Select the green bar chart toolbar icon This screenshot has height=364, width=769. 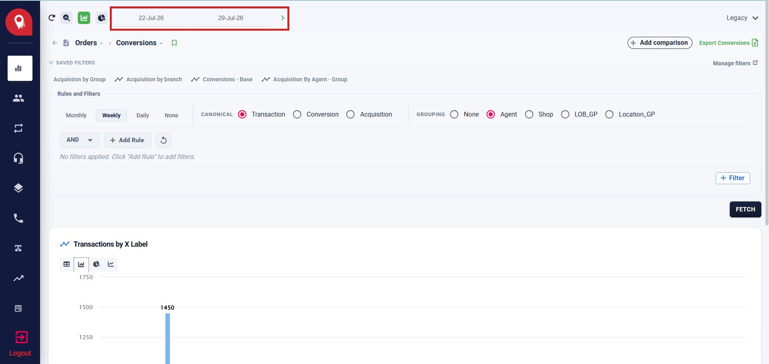point(84,18)
